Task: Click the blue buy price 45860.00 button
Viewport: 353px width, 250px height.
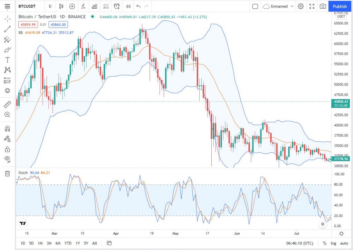Action: pyautogui.click(x=58, y=24)
